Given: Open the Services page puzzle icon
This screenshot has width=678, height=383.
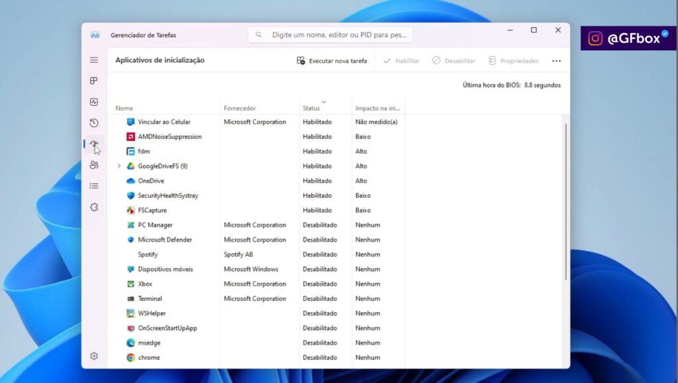Looking at the screenshot, I should (x=94, y=207).
